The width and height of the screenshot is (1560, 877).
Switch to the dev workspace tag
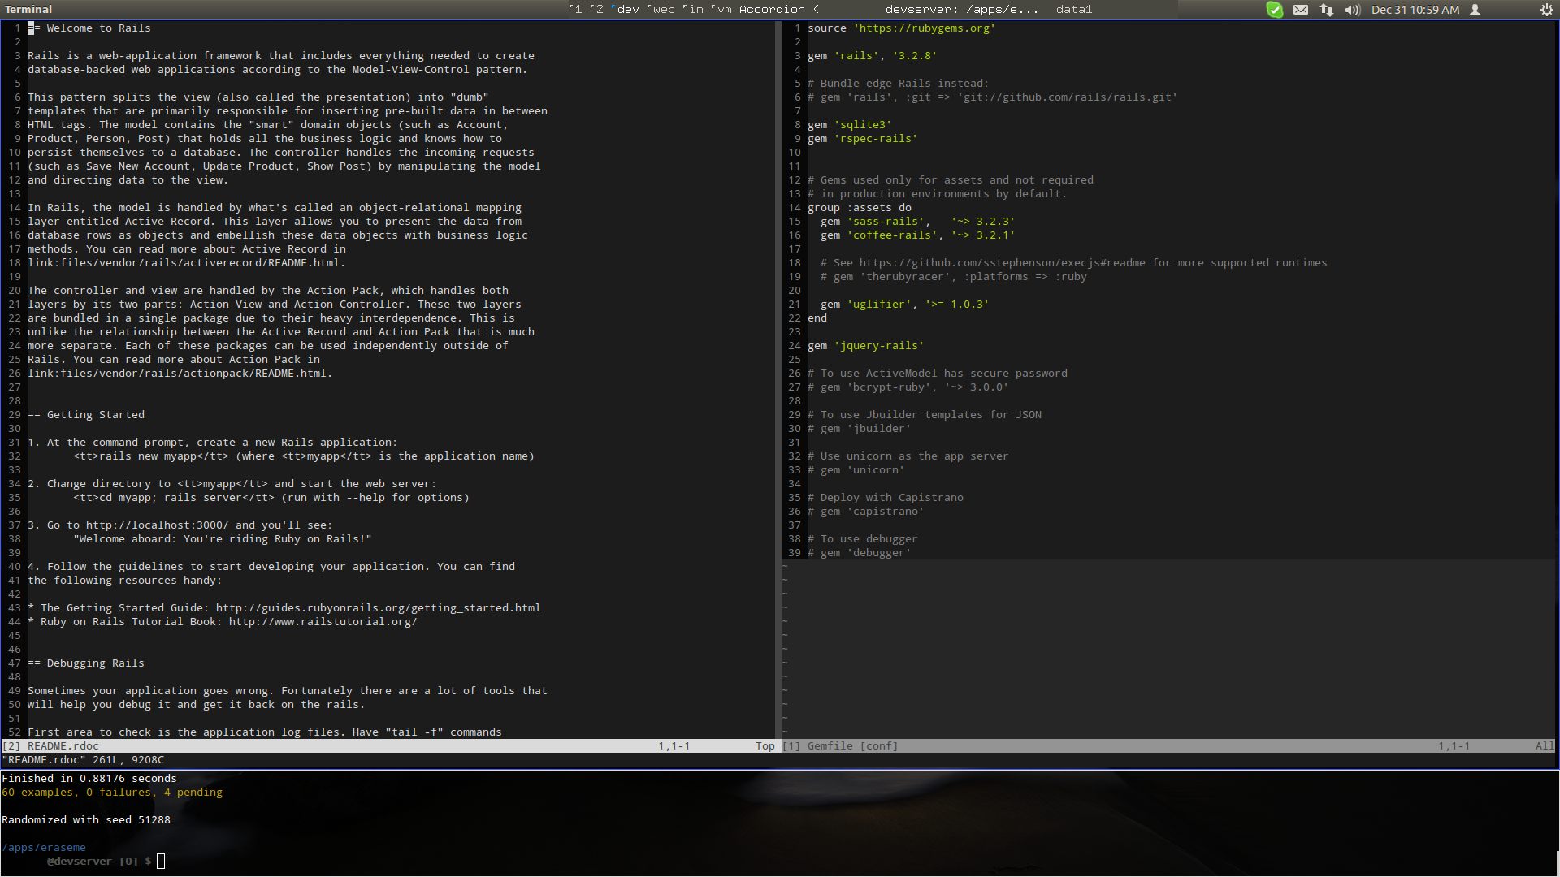625,10
